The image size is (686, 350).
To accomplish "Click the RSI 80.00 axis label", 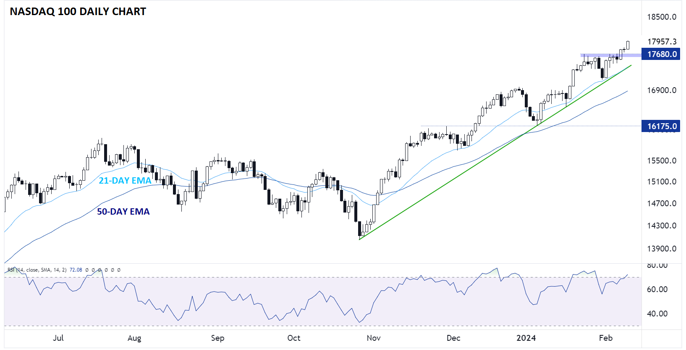I will coord(657,265).
